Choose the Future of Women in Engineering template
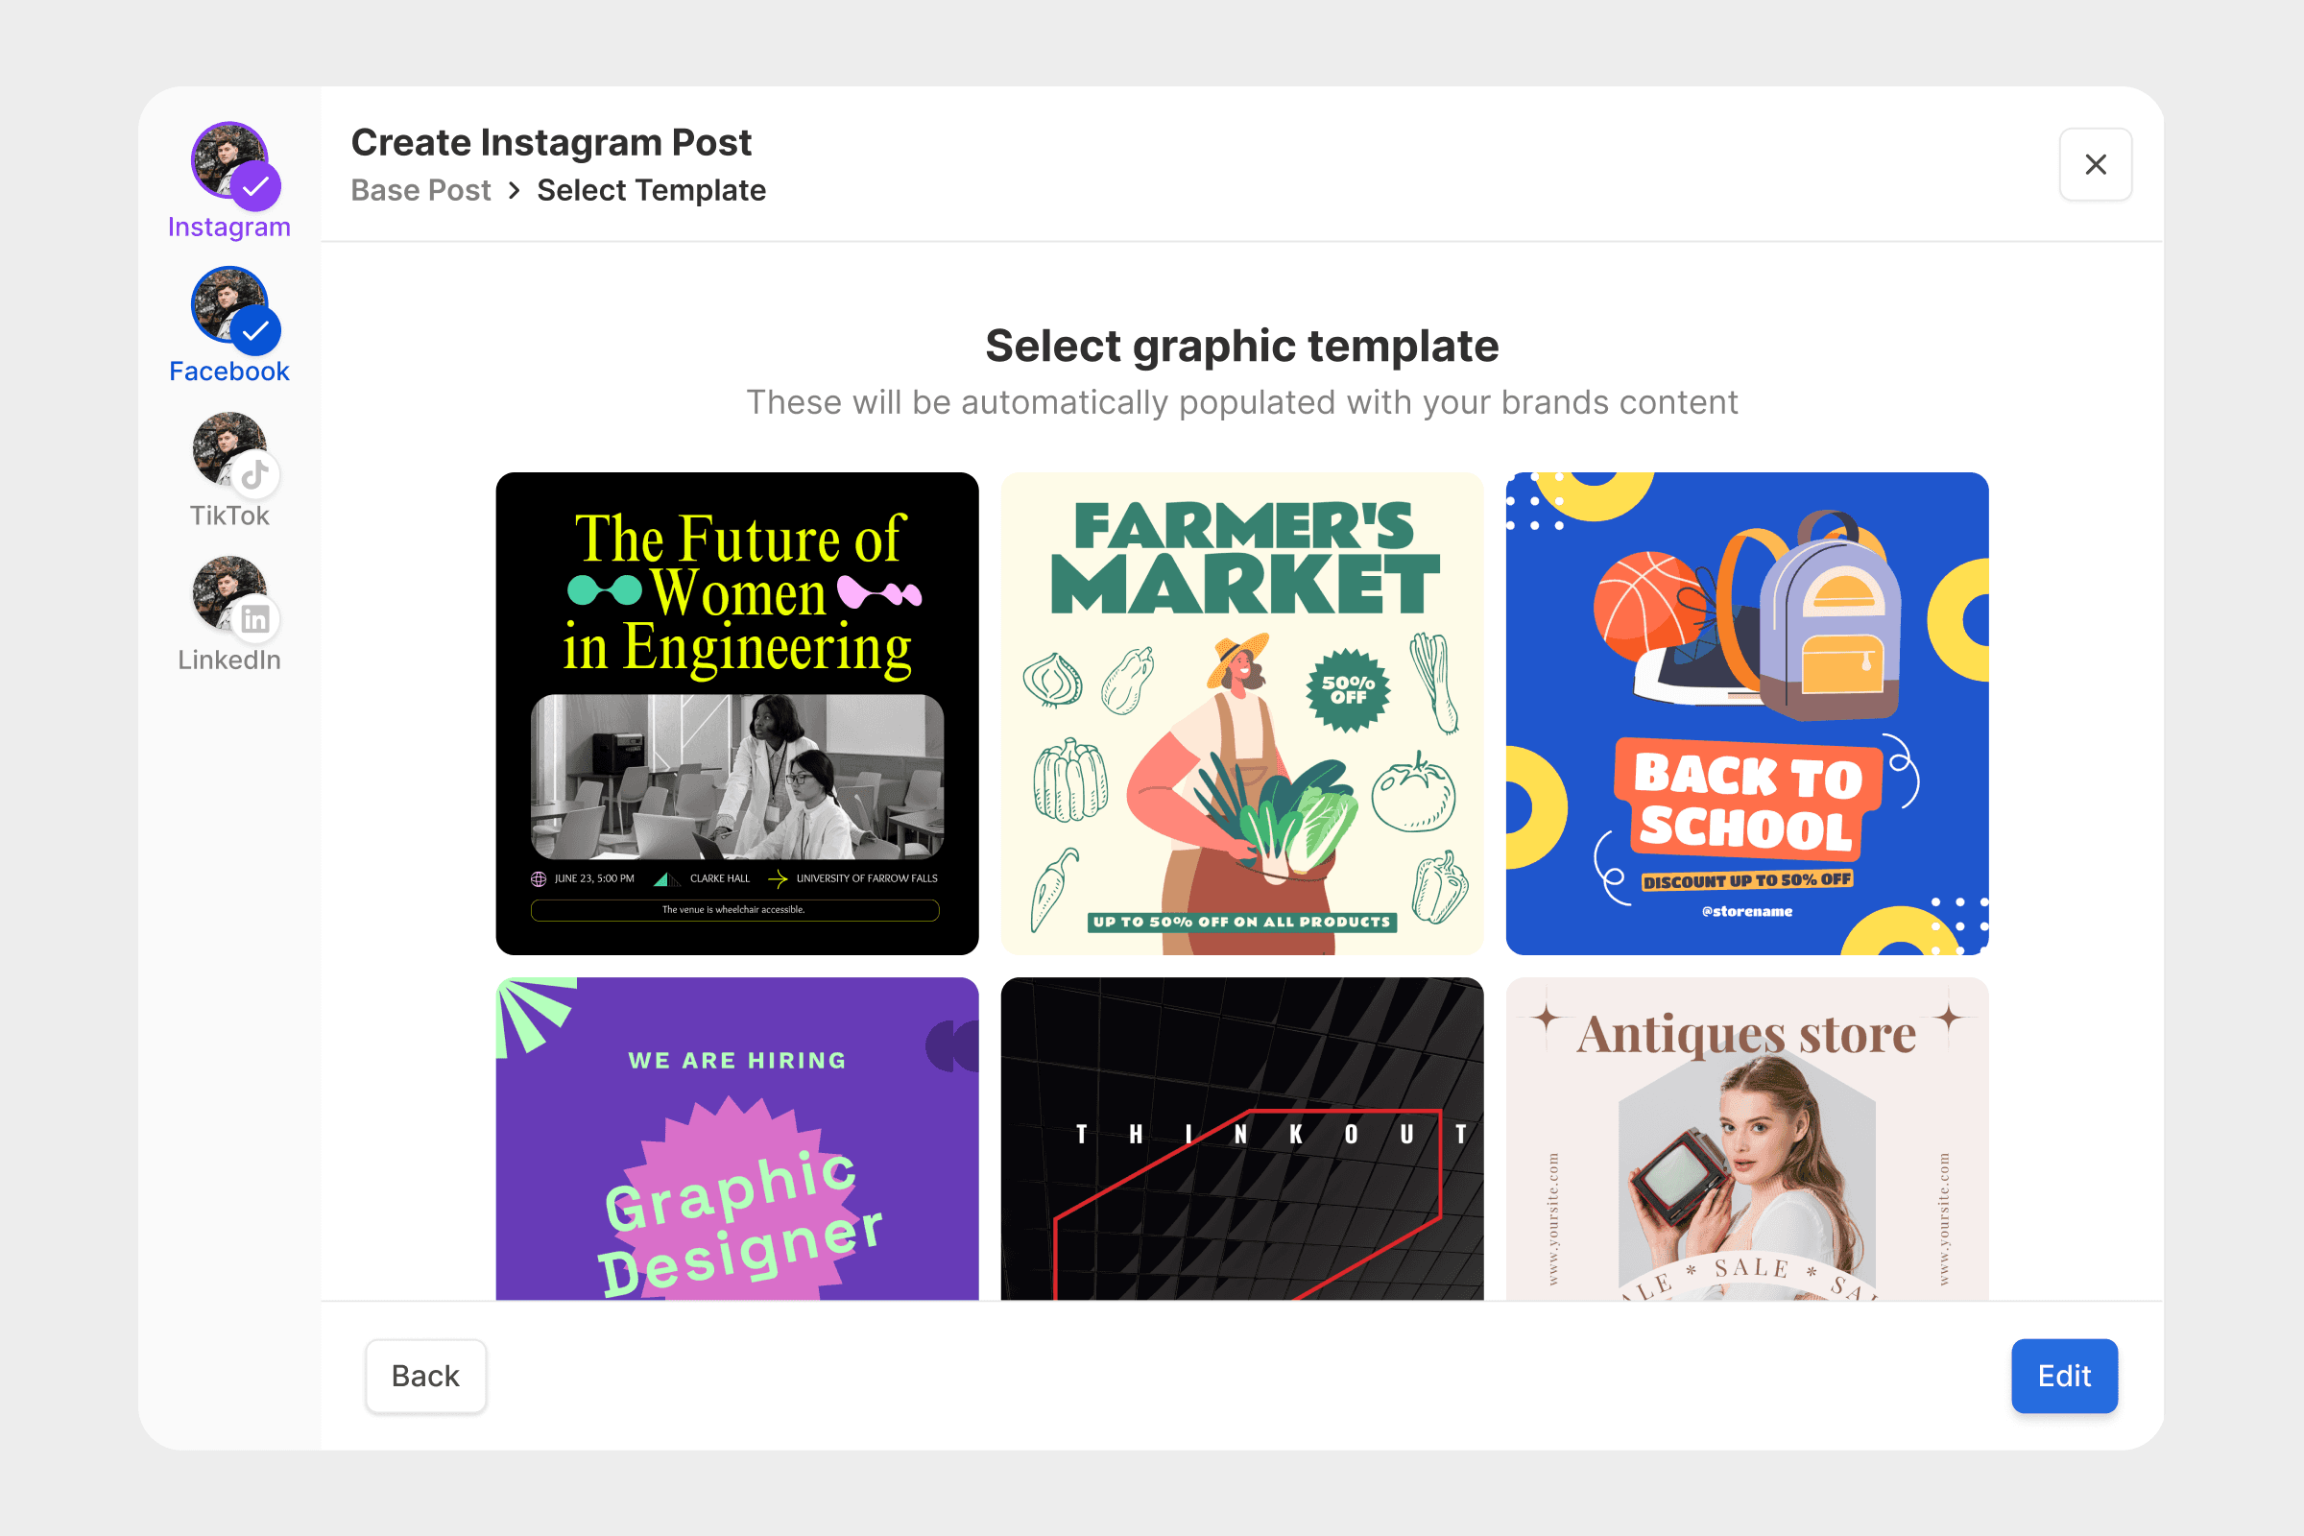 tap(736, 713)
